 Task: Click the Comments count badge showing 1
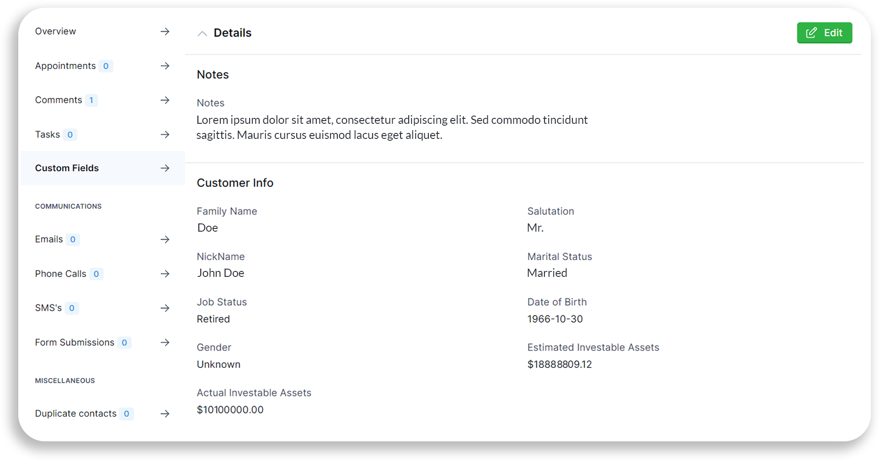[x=91, y=100]
